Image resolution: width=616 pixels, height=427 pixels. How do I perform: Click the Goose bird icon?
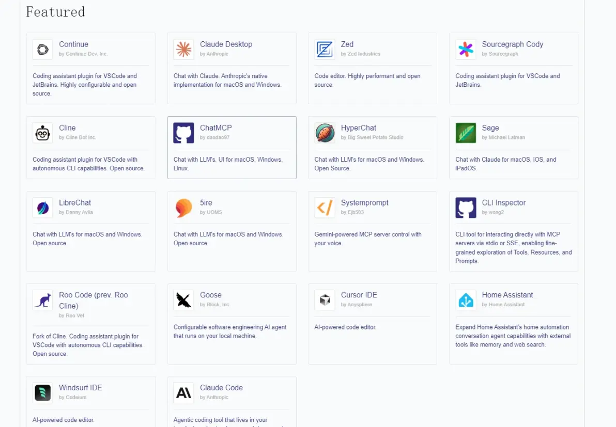pos(183,300)
